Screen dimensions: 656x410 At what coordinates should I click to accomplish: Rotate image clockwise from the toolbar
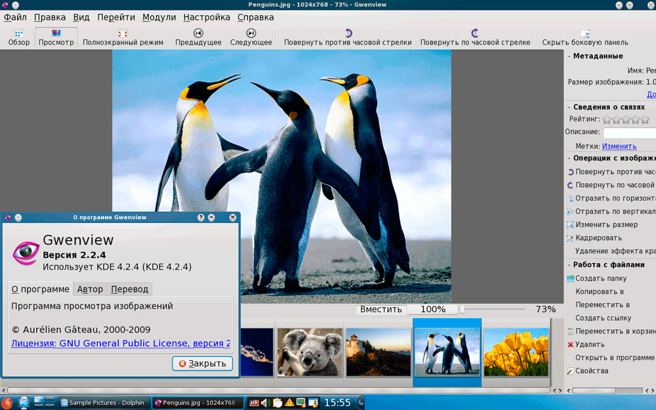pyautogui.click(x=475, y=37)
